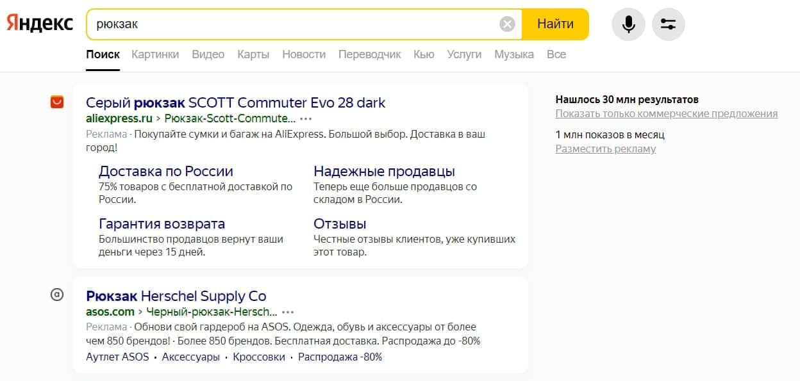The image size is (800, 381).
Task: Click the AliExpress favicon
Action: tap(57, 102)
